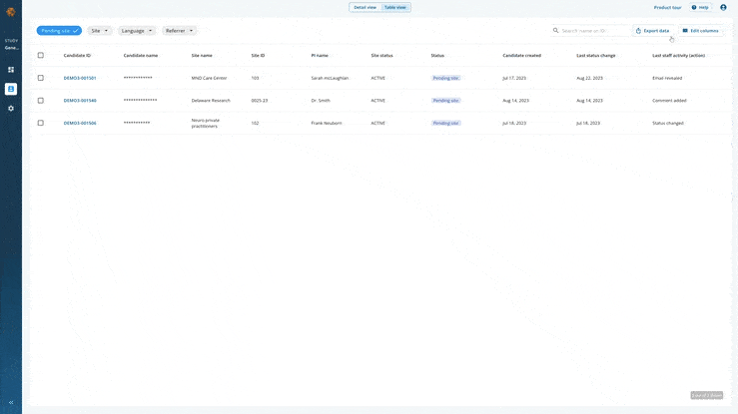The width and height of the screenshot is (738, 414).
Task: Click PI name Sarah McLaughlan
Action: tap(330, 78)
